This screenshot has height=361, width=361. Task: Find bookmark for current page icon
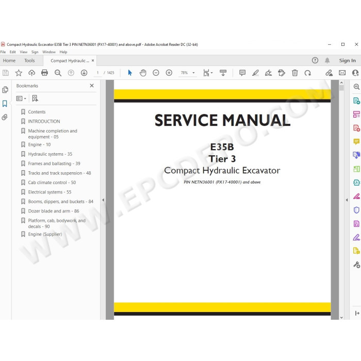(x=35, y=99)
